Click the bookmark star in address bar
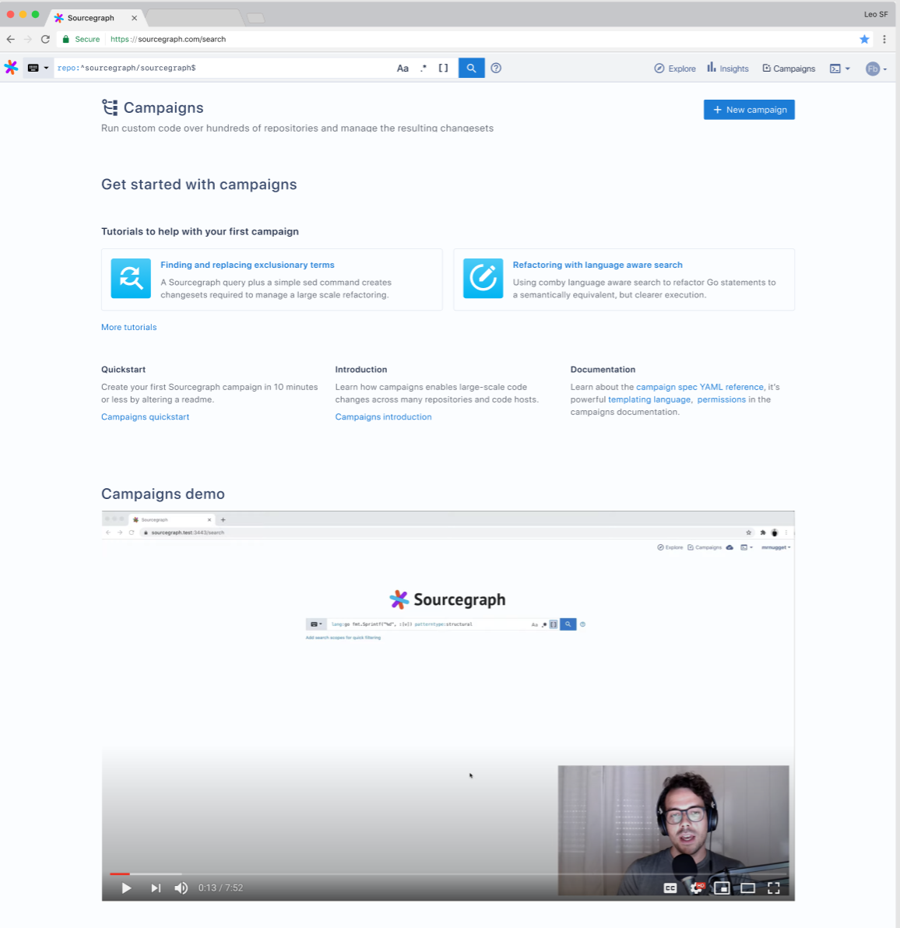Screen dimensions: 900x928 pyautogui.click(x=864, y=39)
